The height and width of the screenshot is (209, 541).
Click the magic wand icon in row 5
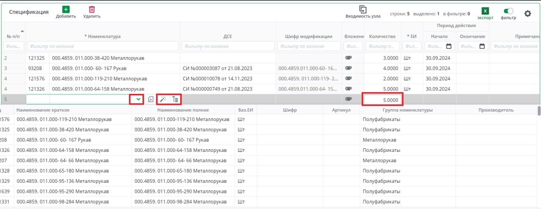pos(163,99)
